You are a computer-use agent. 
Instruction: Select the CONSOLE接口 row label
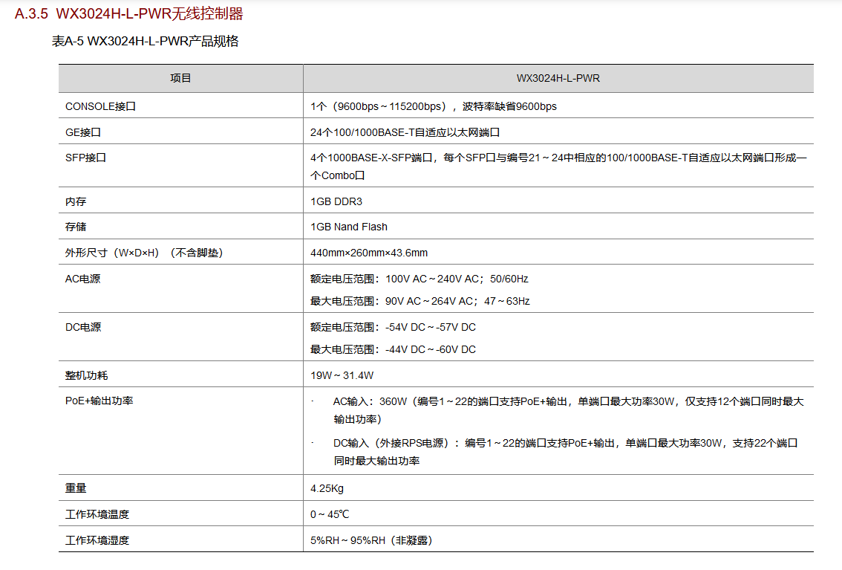pos(100,106)
